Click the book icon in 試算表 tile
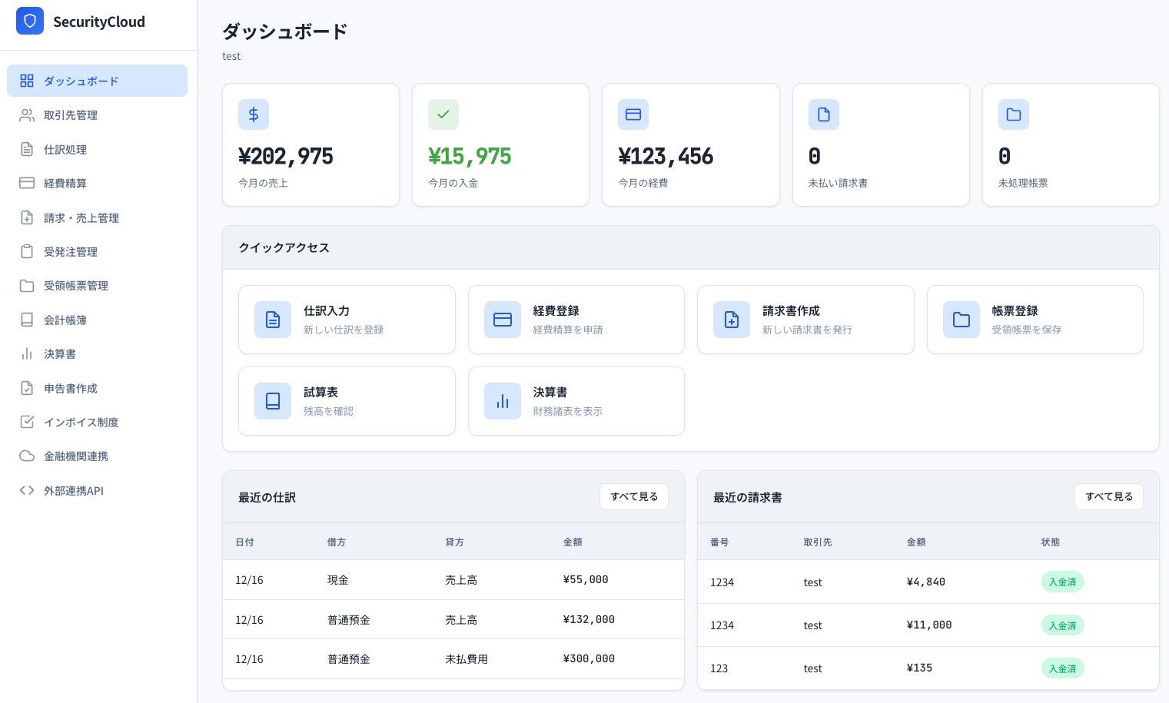The image size is (1169, 703). click(273, 401)
